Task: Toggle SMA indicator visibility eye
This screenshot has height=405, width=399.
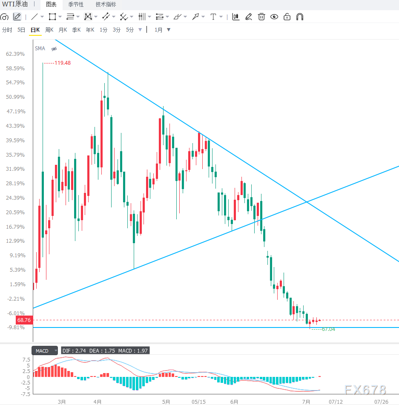Action: (x=54, y=49)
